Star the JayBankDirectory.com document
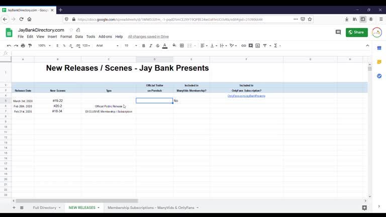The image size is (386, 217). pos(71,30)
